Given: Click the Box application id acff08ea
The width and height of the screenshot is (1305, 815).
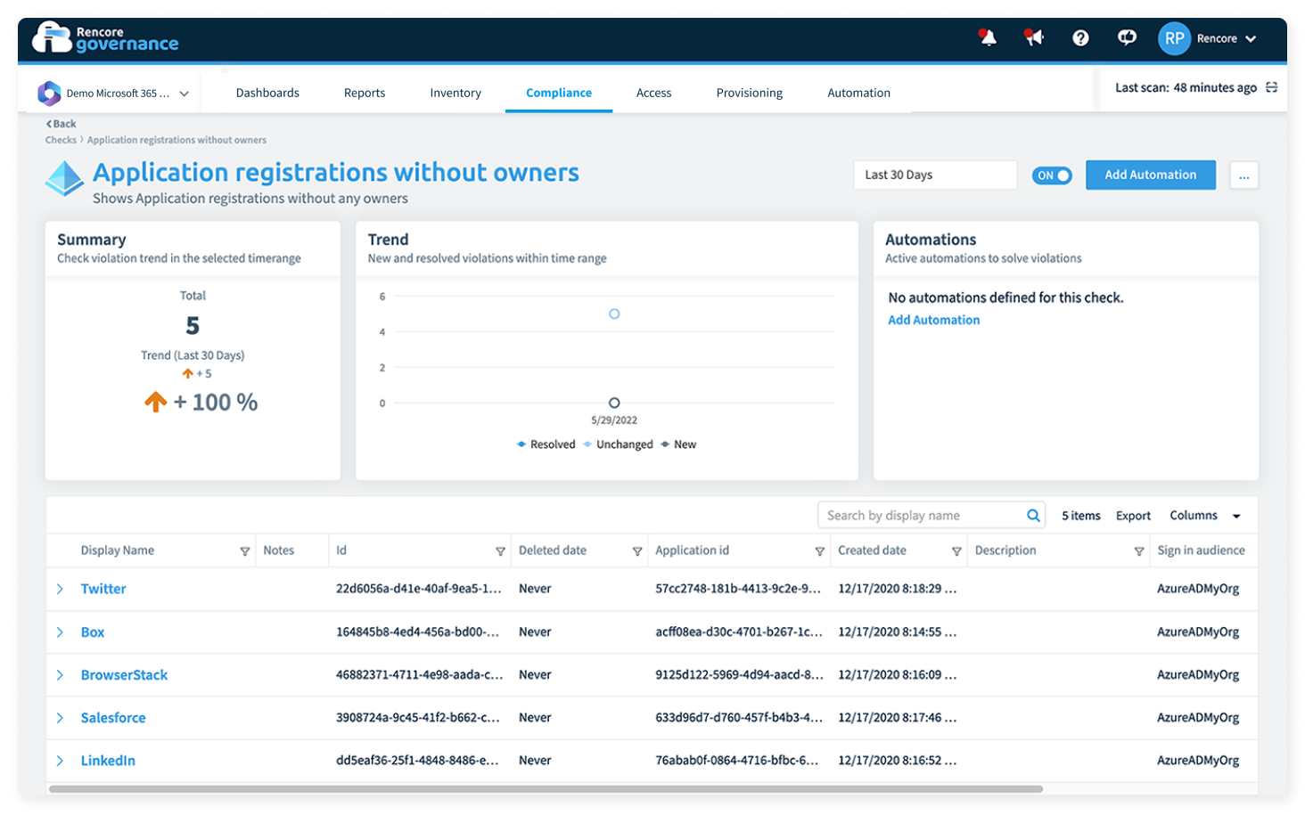Looking at the screenshot, I should point(739,632).
